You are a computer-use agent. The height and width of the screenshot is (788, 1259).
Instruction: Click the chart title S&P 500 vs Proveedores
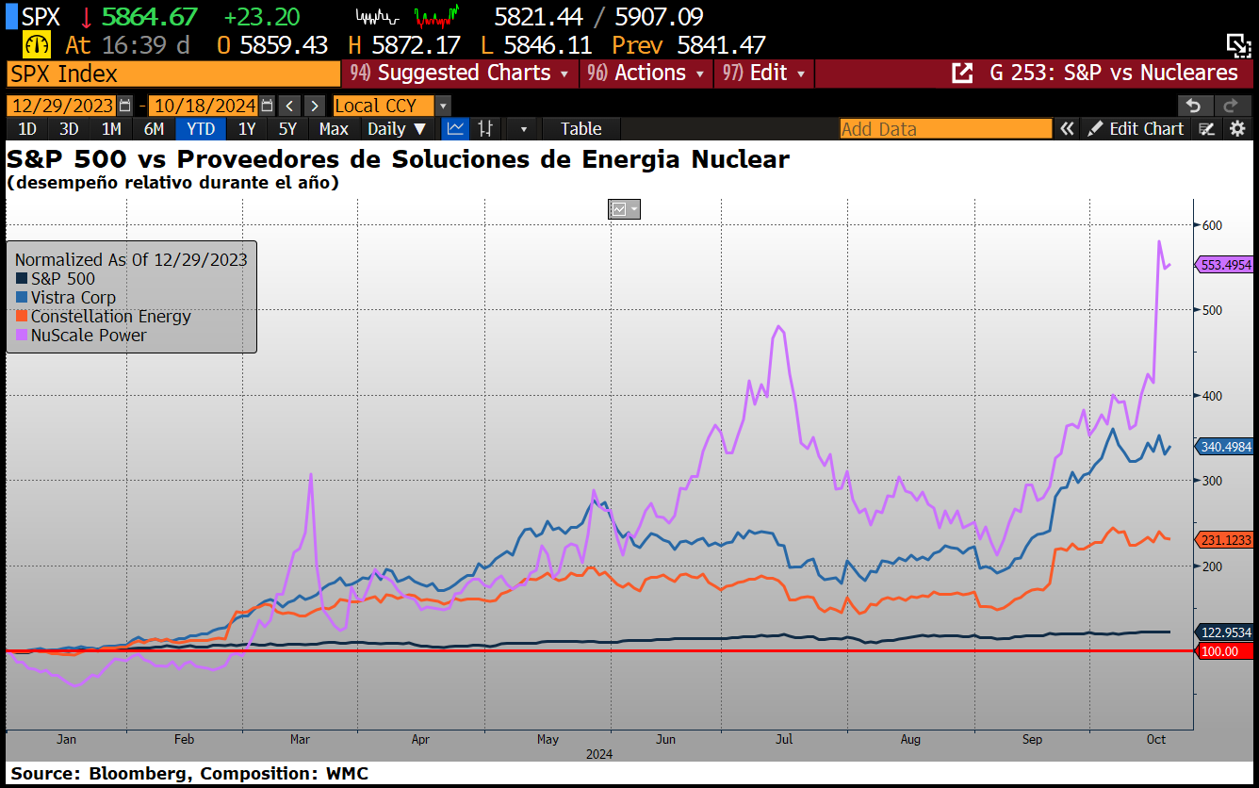[x=398, y=159]
